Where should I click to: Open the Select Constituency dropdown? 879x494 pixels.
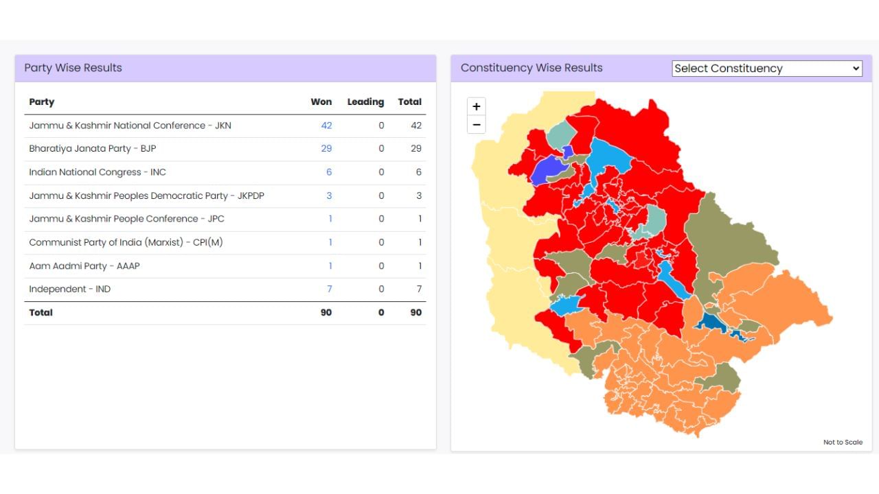tap(766, 68)
